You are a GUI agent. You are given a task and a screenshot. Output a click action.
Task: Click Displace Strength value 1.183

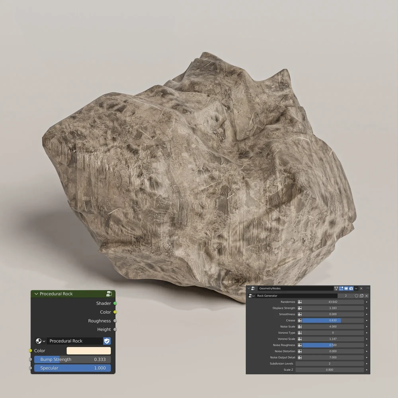click(333, 308)
